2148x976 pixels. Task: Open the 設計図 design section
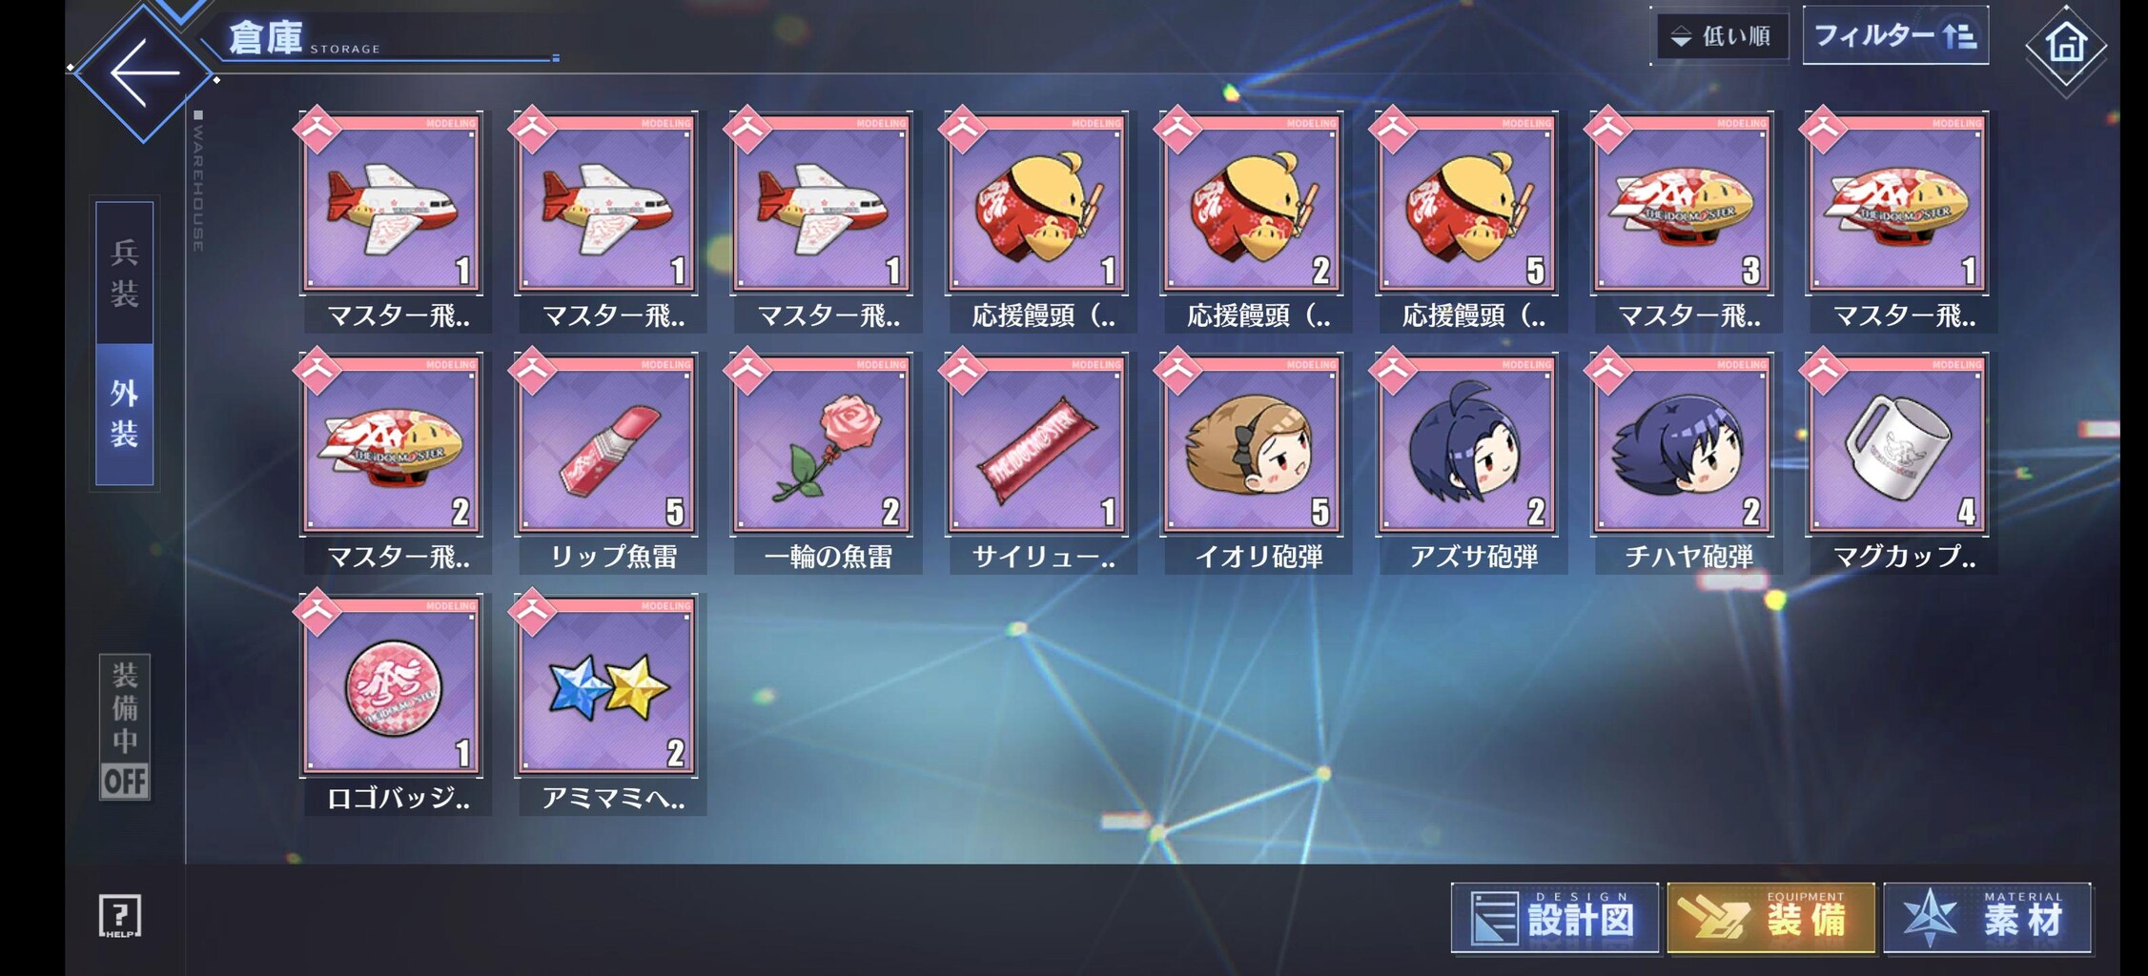[x=1555, y=918]
